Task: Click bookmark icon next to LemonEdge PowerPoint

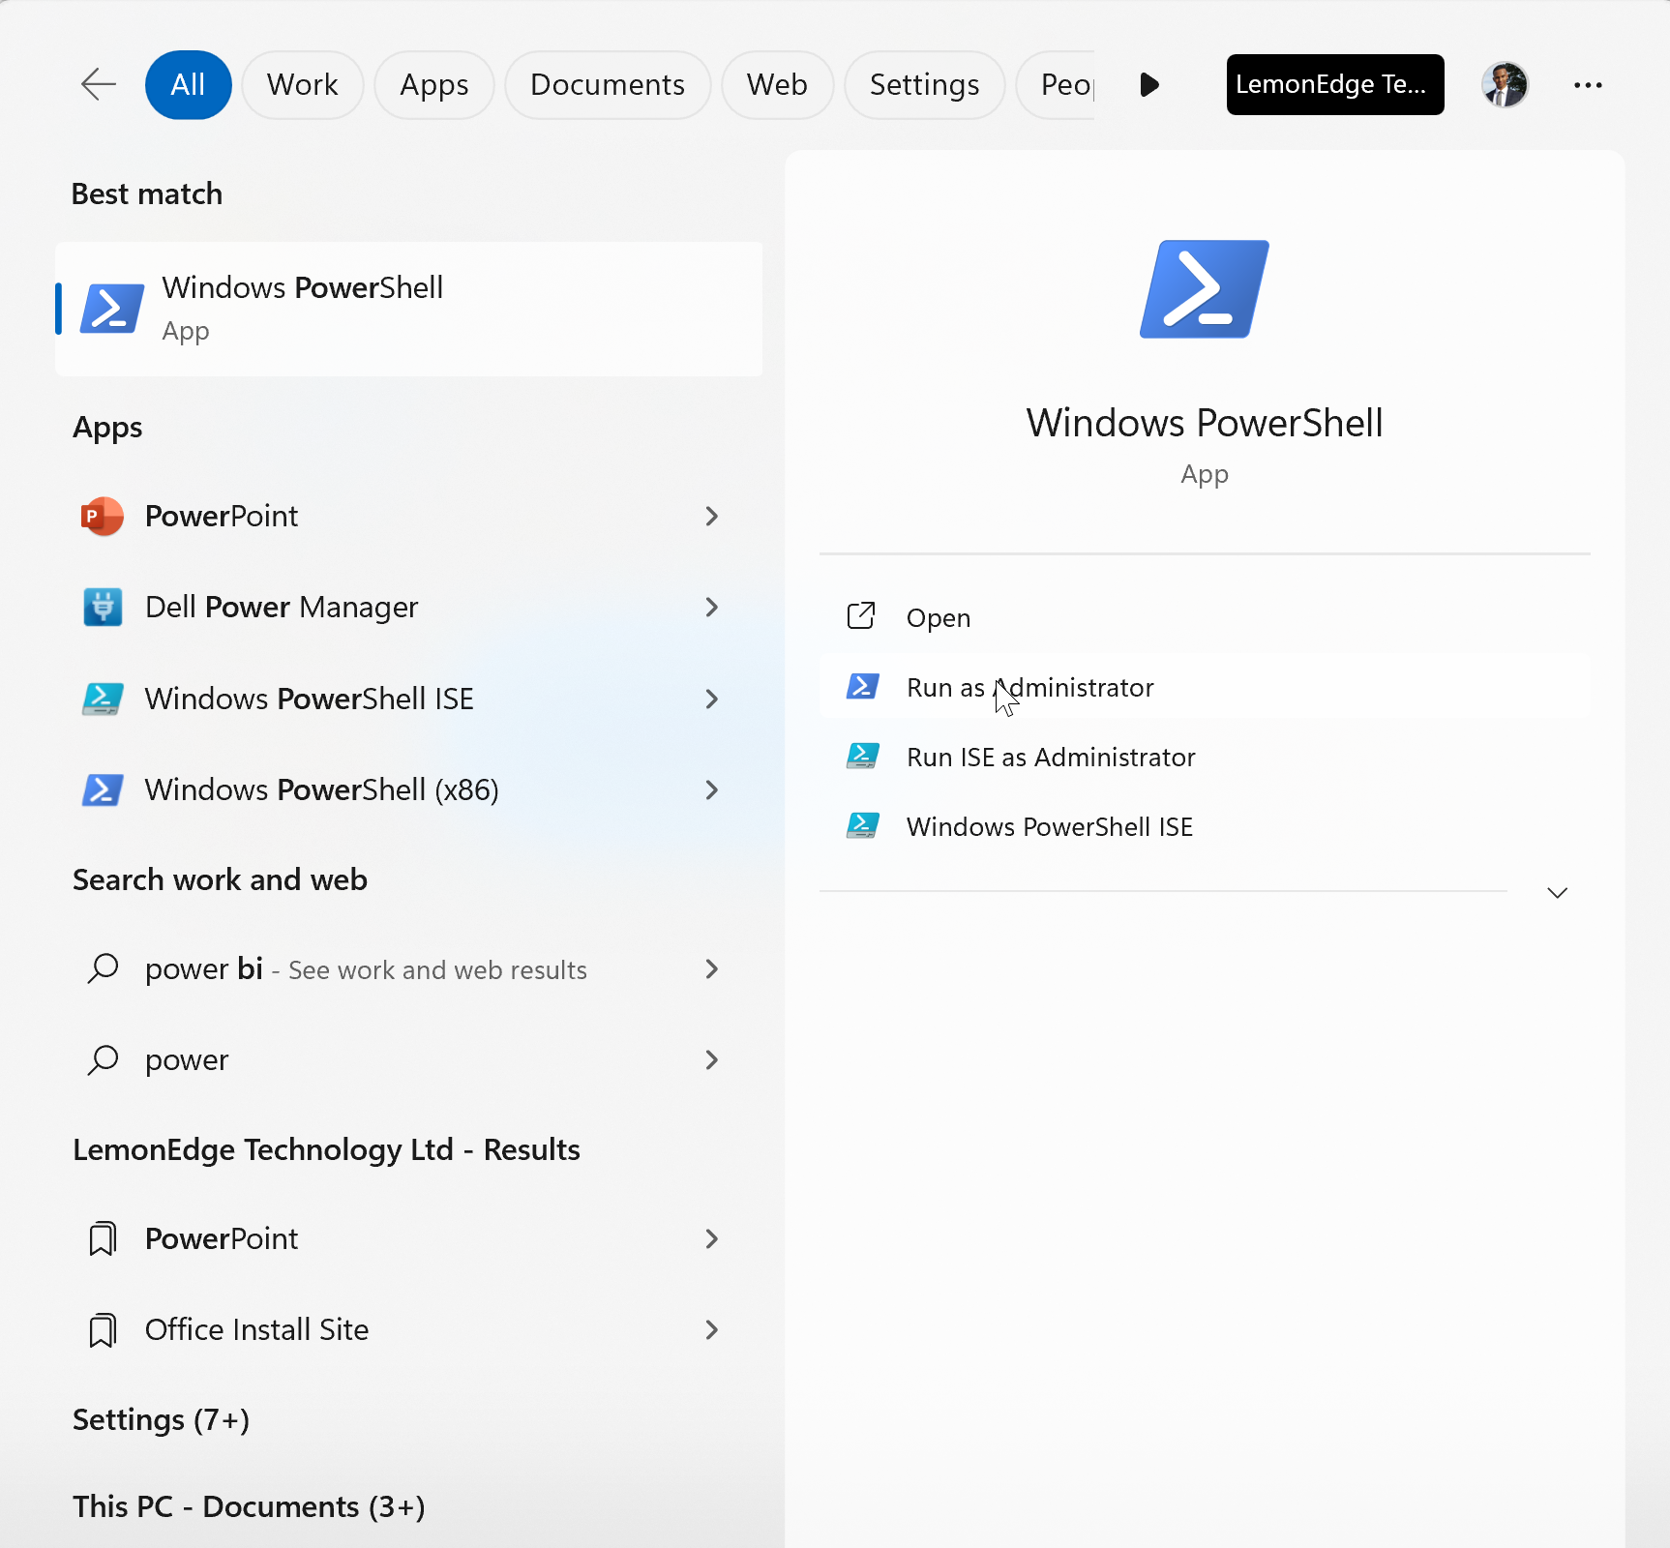Action: click(103, 1238)
